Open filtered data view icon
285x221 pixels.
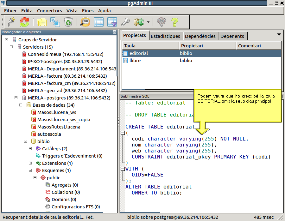pos(112,22)
